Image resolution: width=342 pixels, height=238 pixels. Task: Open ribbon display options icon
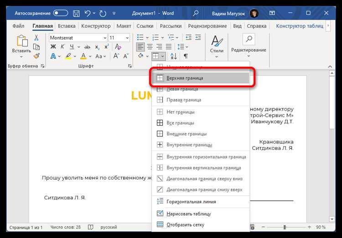click(x=272, y=13)
